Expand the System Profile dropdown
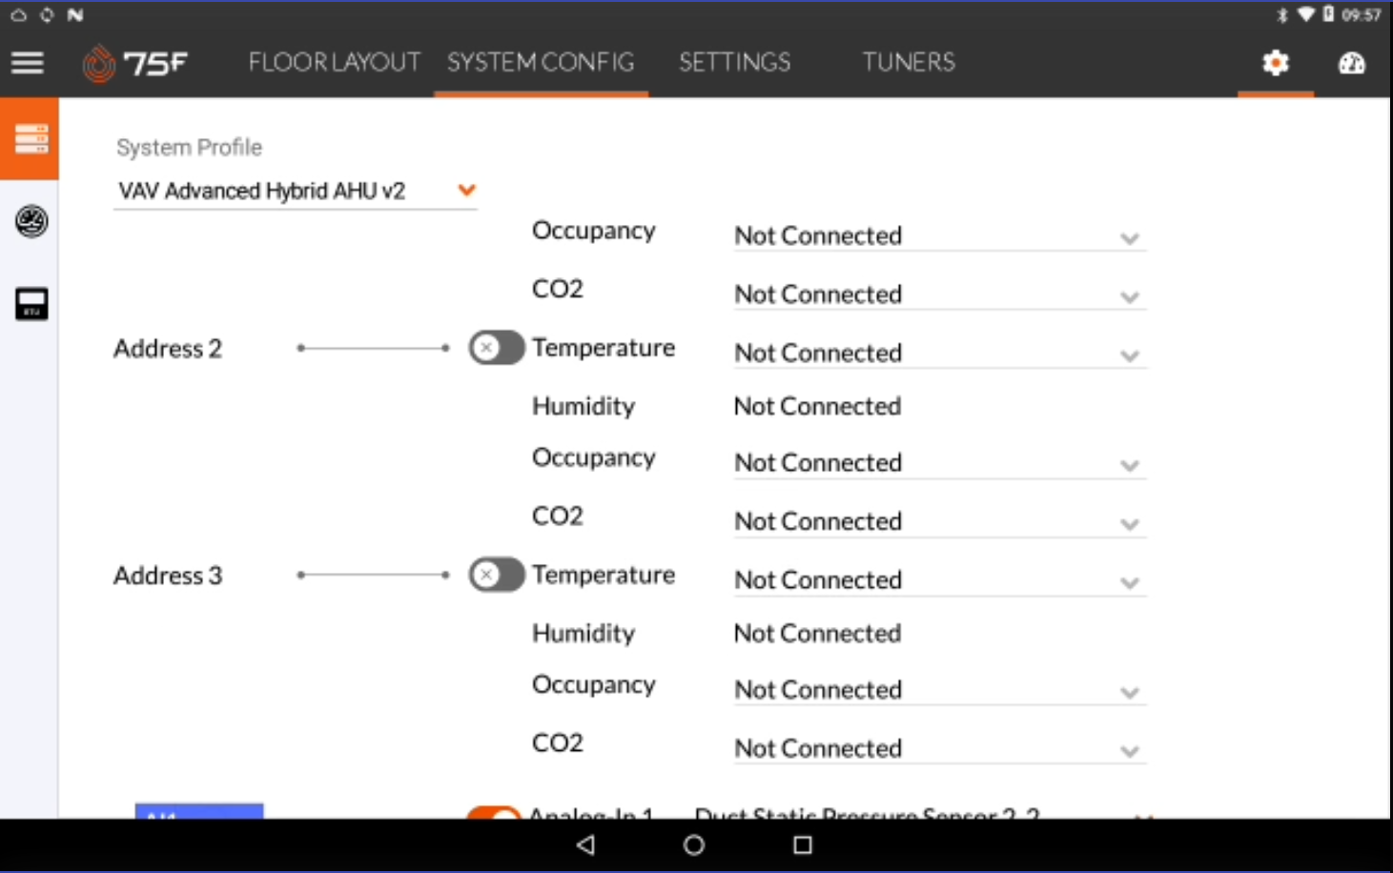The width and height of the screenshot is (1393, 873). (295, 191)
